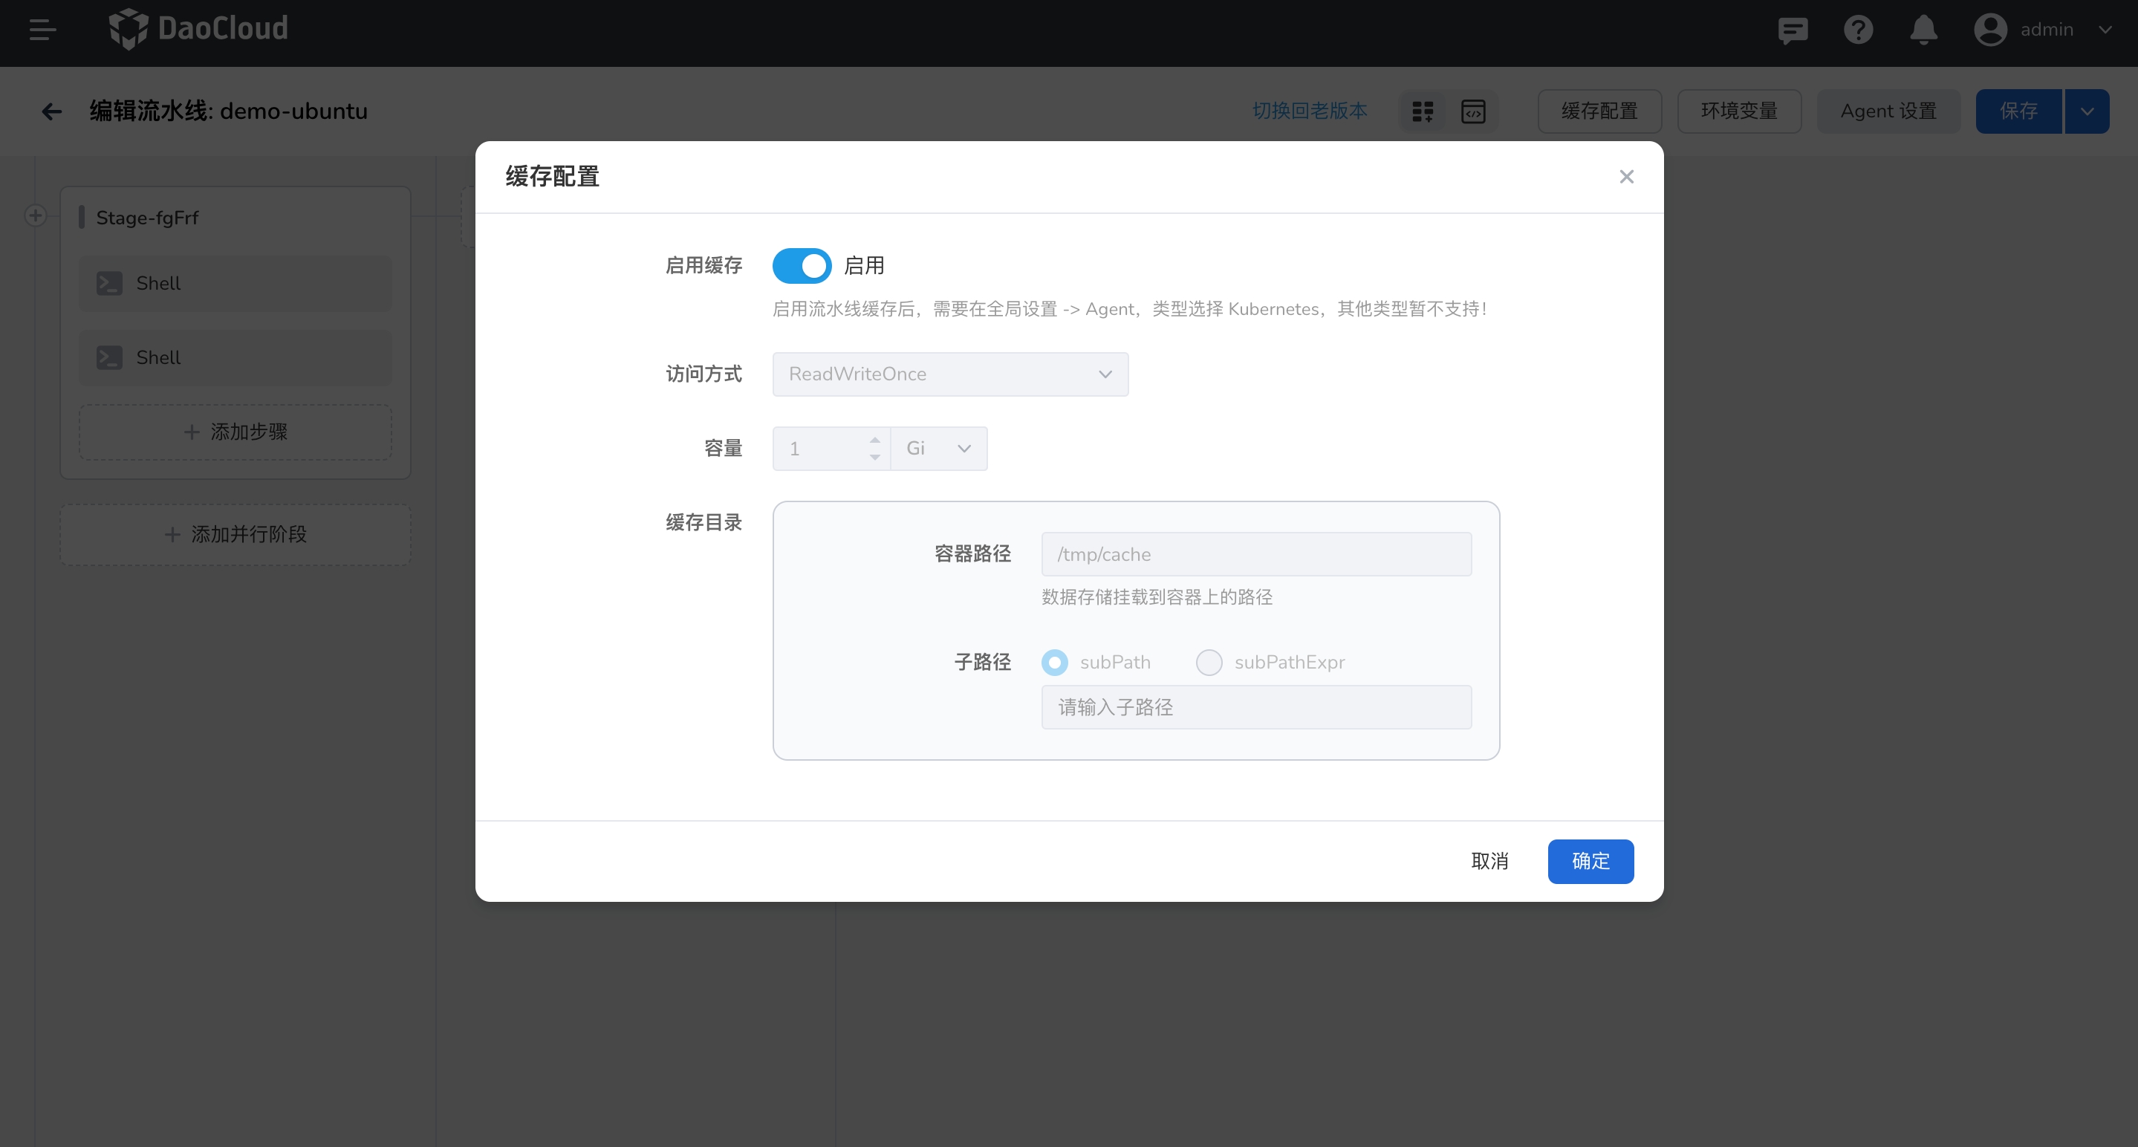Switch to graphical pipeline view icon
Viewport: 2138px width, 1147px height.
(x=1423, y=111)
